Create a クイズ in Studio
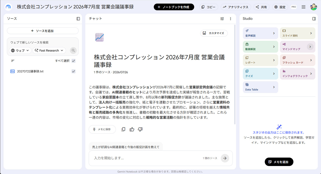Screen dimensions: 321x174 coord(260,74)
